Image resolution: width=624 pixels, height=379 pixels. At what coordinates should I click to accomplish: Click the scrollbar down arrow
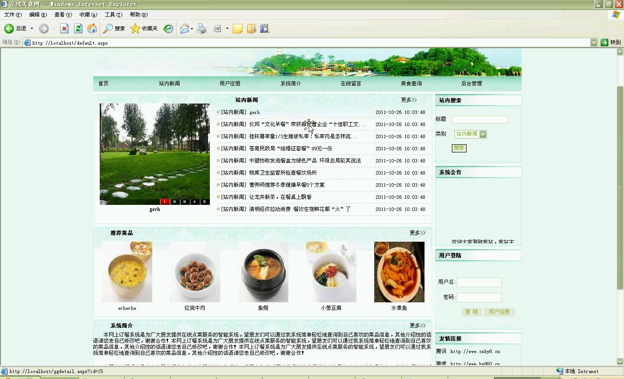tap(620, 361)
